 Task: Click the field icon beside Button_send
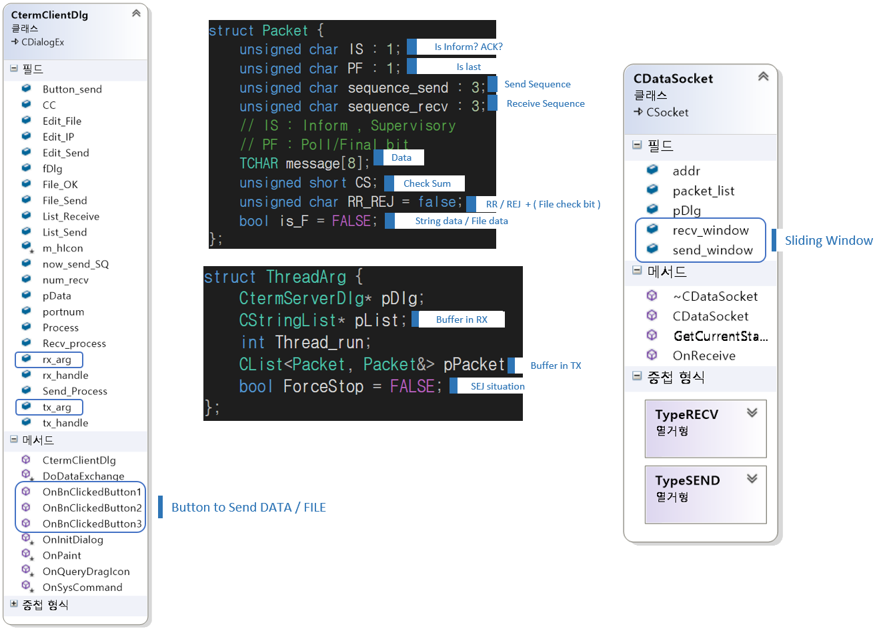27,89
